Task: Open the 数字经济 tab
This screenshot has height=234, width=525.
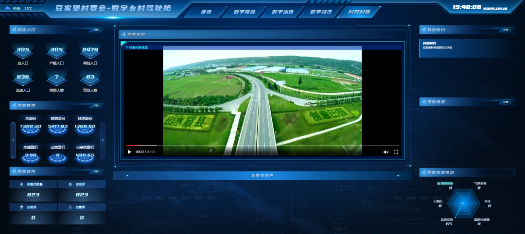Action: [x=320, y=12]
